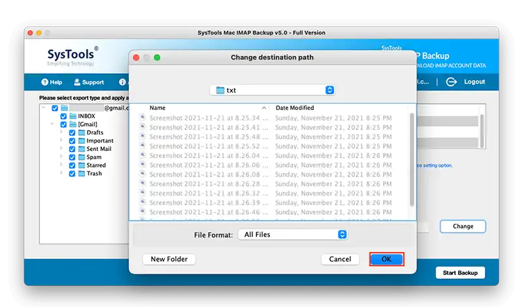
Task: Select the [Gmail] folder icon
Action: (73, 124)
